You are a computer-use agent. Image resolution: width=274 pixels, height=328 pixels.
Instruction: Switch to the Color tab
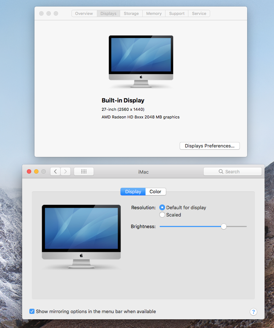[155, 192]
